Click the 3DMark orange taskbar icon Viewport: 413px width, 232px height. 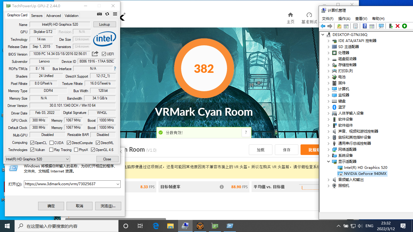[200, 226]
